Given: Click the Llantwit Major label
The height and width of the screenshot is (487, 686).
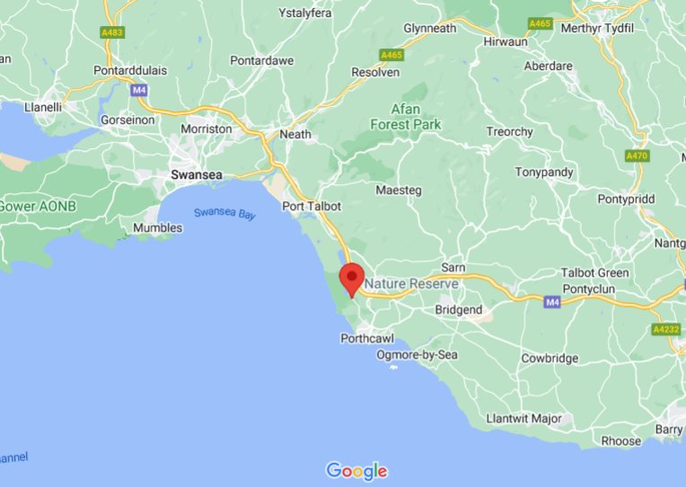Looking at the screenshot, I should (524, 419).
